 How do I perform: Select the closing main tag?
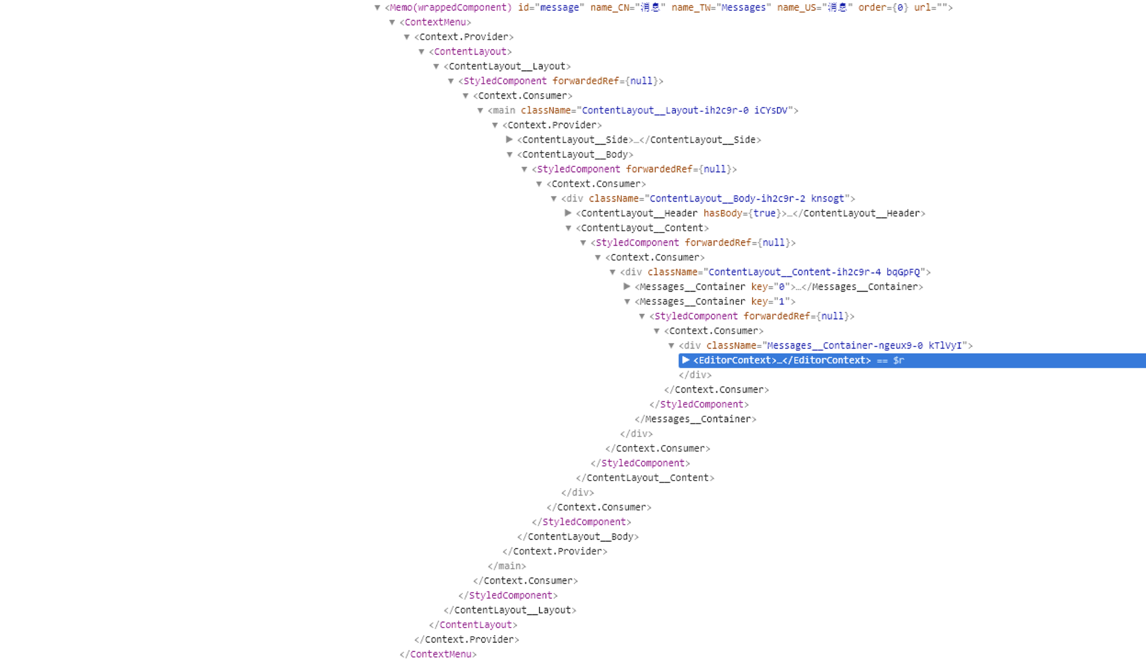coord(506,566)
